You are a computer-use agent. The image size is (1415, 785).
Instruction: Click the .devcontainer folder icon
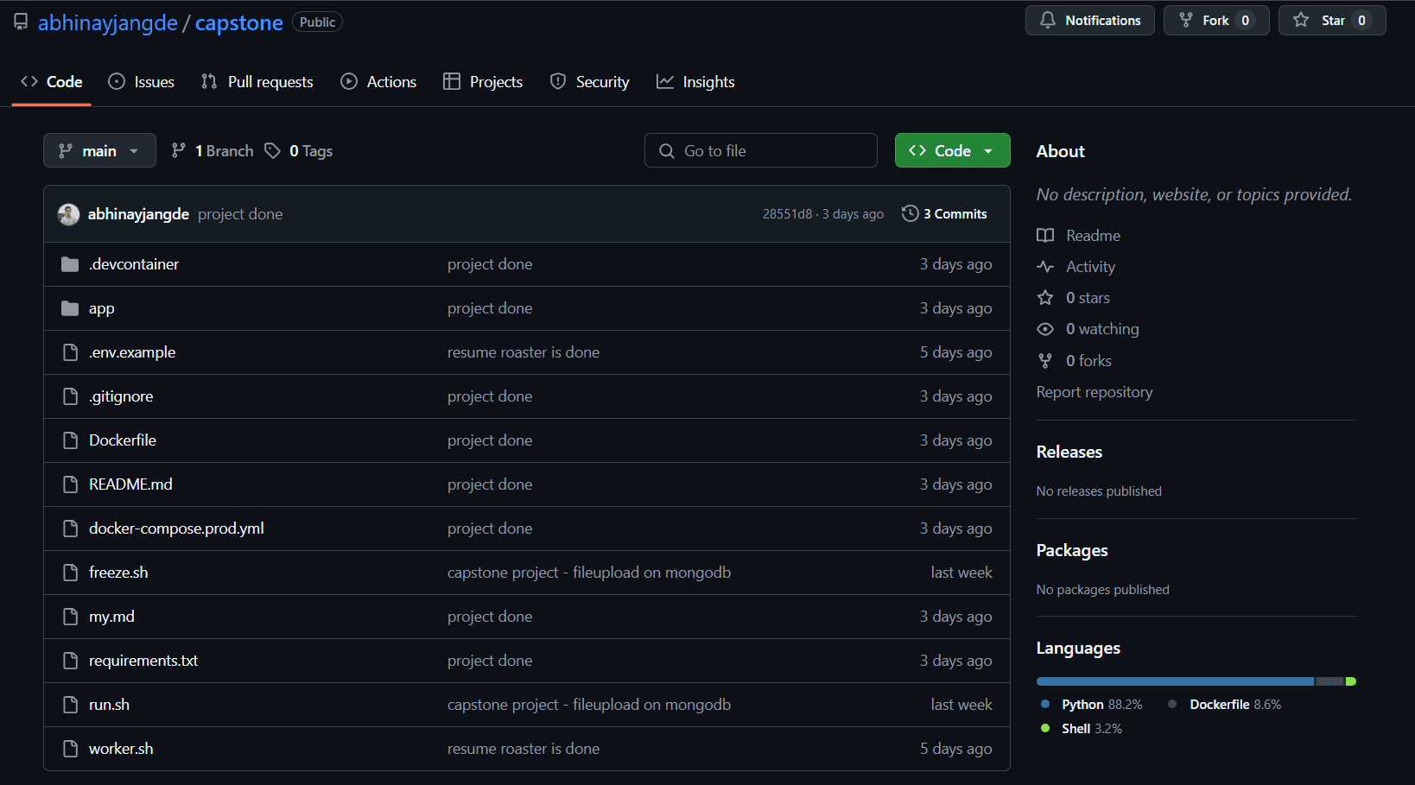click(x=70, y=264)
